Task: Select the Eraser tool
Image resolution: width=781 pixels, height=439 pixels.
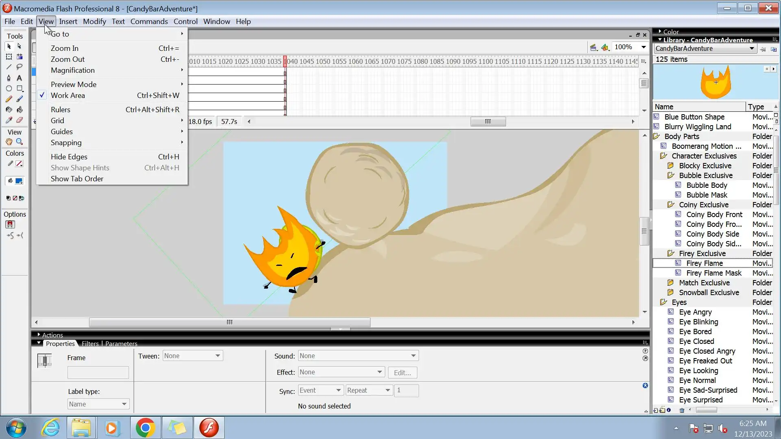Action: click(x=19, y=120)
